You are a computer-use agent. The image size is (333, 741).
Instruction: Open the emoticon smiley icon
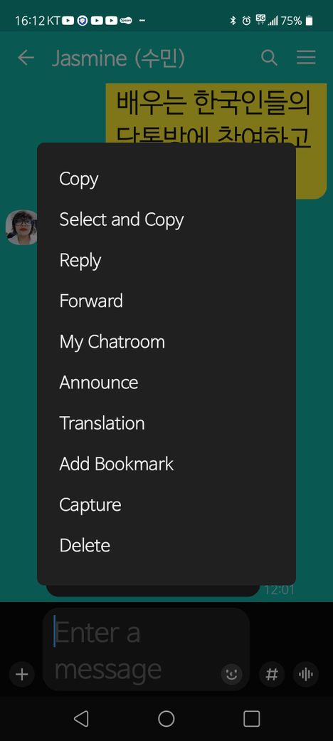point(231,674)
